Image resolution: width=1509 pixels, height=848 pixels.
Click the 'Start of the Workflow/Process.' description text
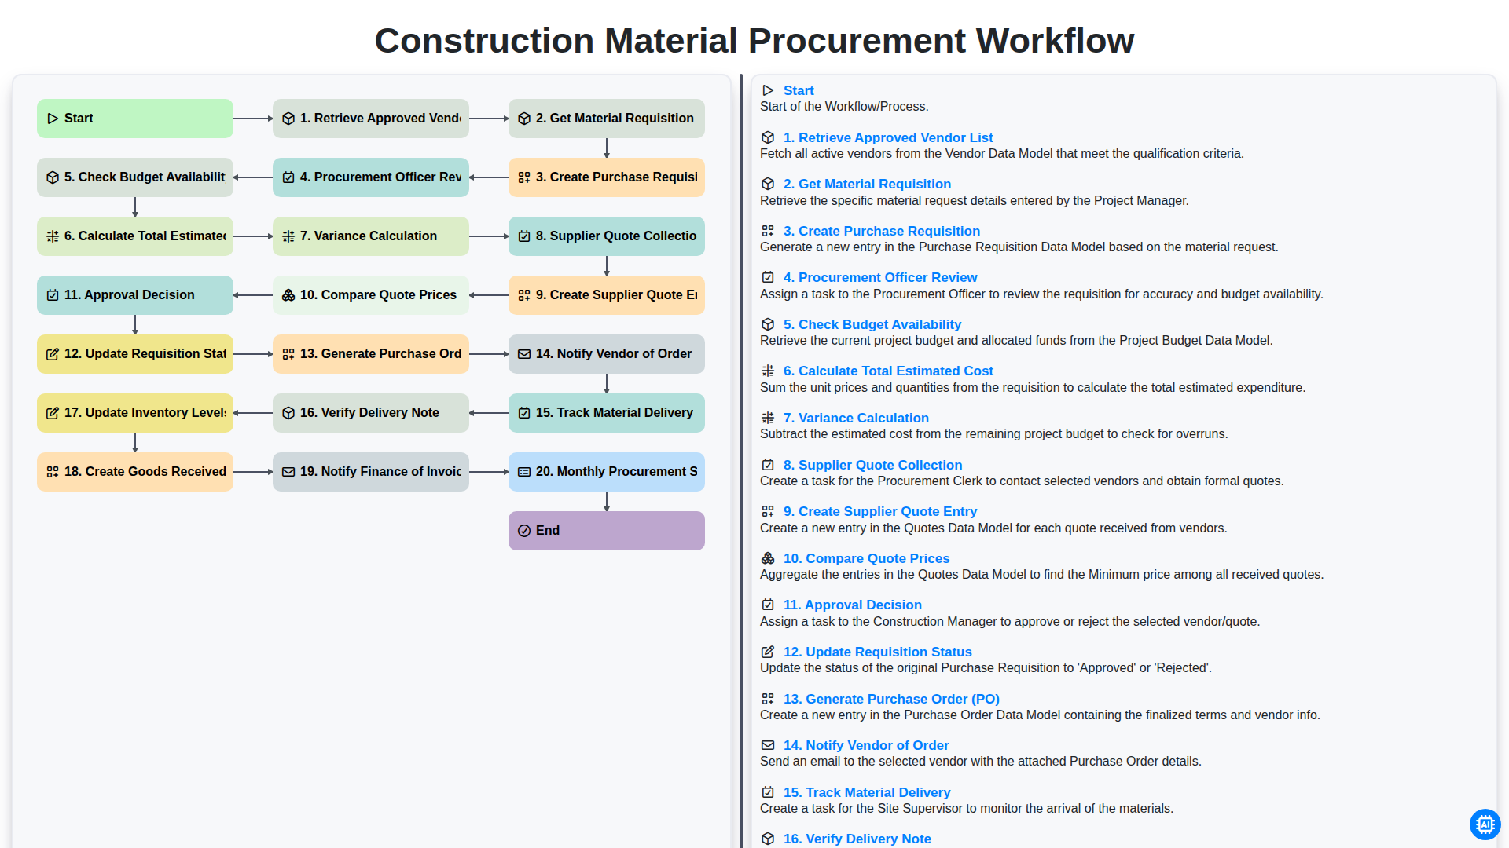tap(844, 107)
